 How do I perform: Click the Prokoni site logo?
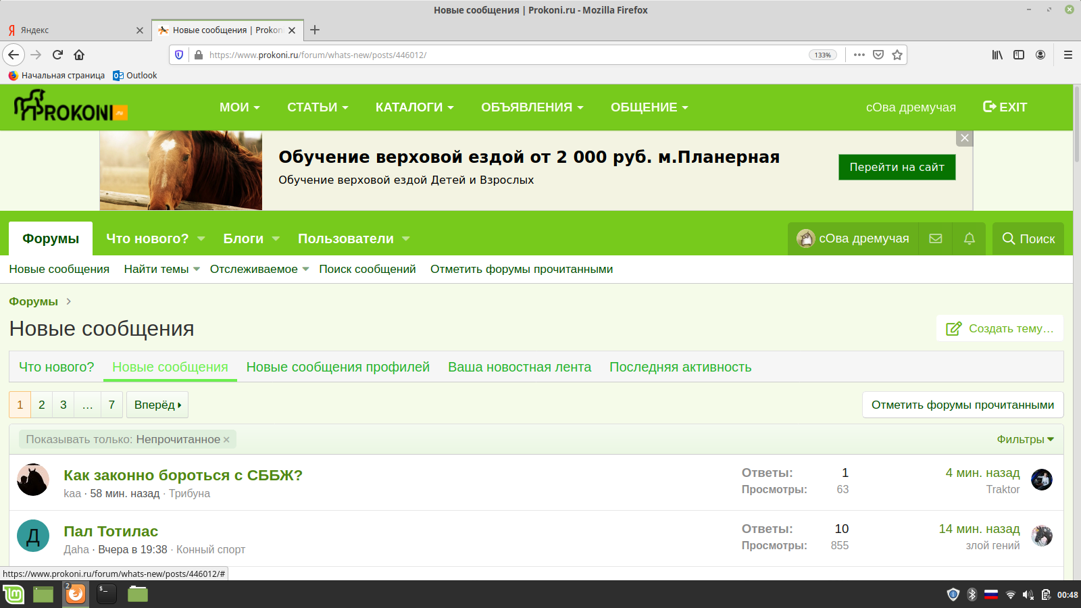click(x=70, y=106)
